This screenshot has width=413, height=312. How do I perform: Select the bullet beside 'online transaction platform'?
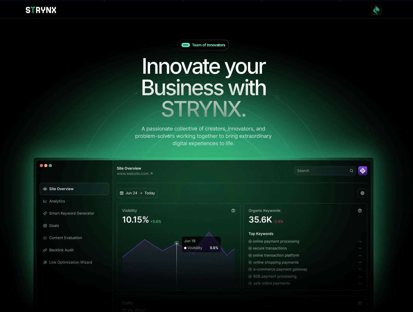(250, 255)
